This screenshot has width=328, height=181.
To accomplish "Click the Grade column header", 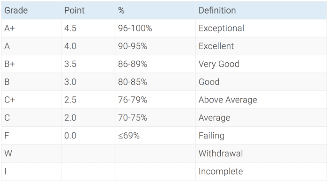I will click(x=31, y=10).
